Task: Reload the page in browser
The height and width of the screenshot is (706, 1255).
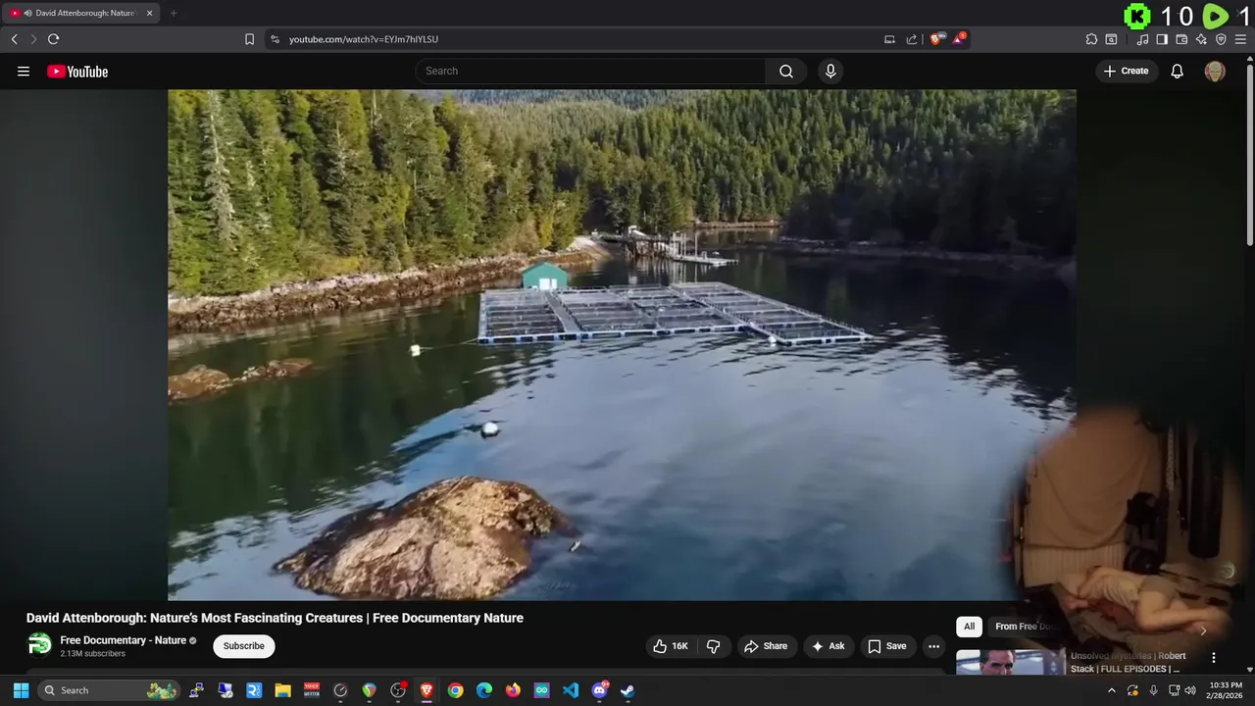Action: coord(53,39)
